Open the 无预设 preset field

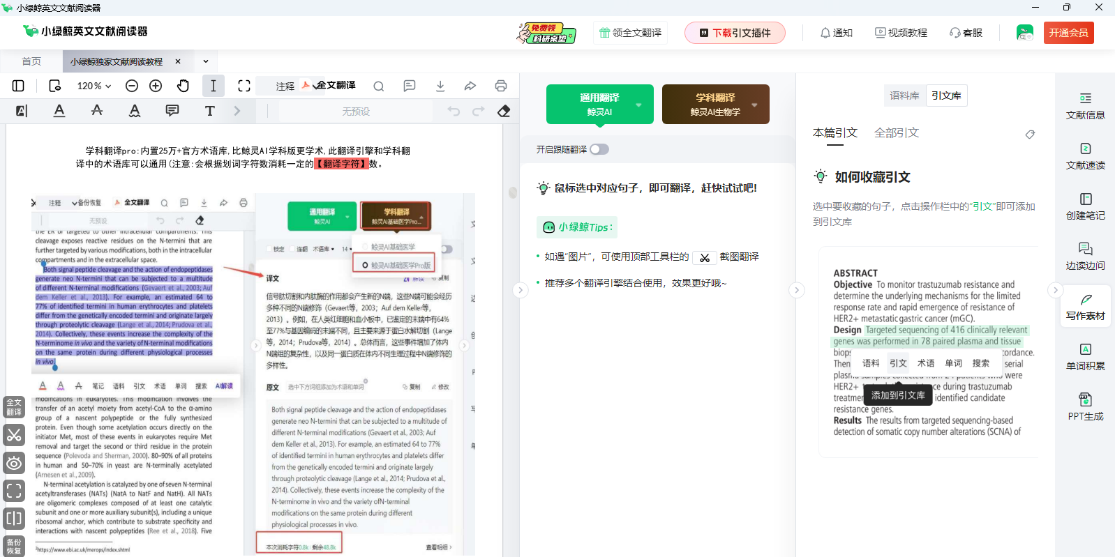point(356,112)
